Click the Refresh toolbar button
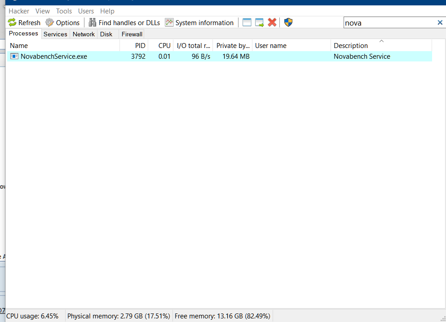Viewport: 446px width, 322px height. click(24, 22)
